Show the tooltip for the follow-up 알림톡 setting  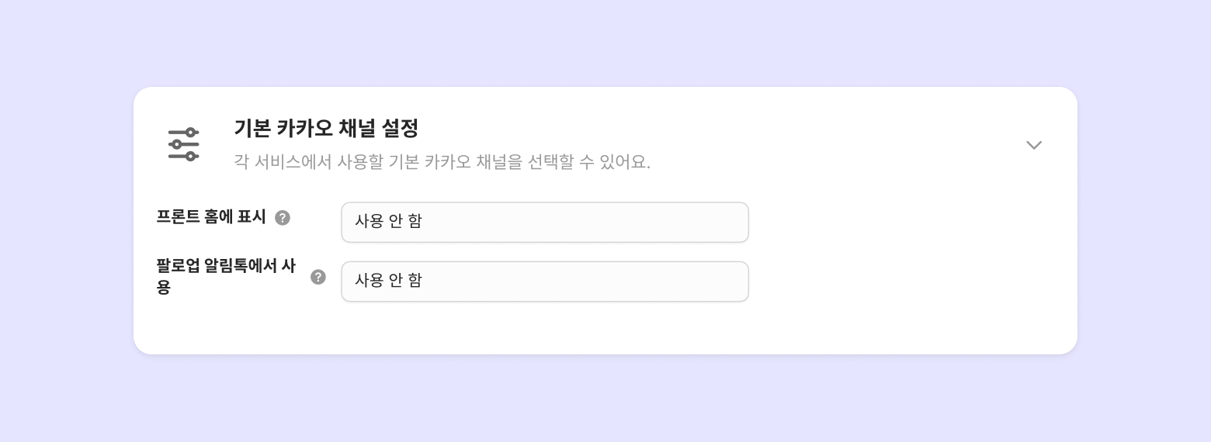(x=318, y=277)
